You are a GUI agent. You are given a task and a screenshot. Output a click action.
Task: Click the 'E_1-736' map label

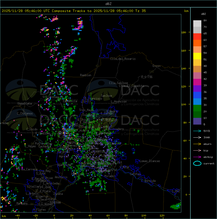click(147, 77)
